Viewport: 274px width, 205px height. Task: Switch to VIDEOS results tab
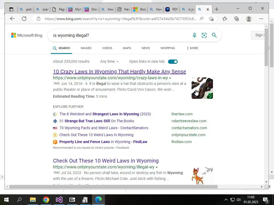(107, 48)
